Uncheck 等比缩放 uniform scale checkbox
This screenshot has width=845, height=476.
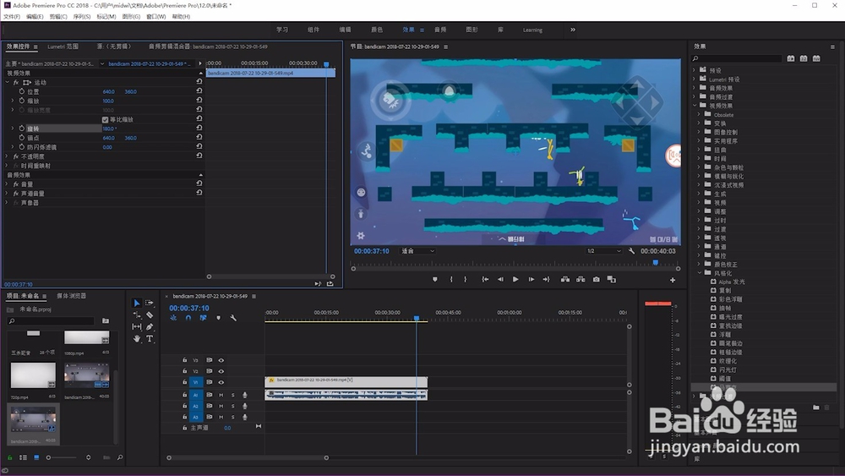(105, 120)
